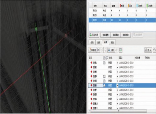This screenshot has width=156, height=114.
Task: Select clash result 碰撞11
Action: pyautogui.click(x=122, y=108)
